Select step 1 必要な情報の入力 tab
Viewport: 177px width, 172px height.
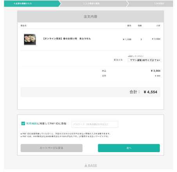point(32,4)
